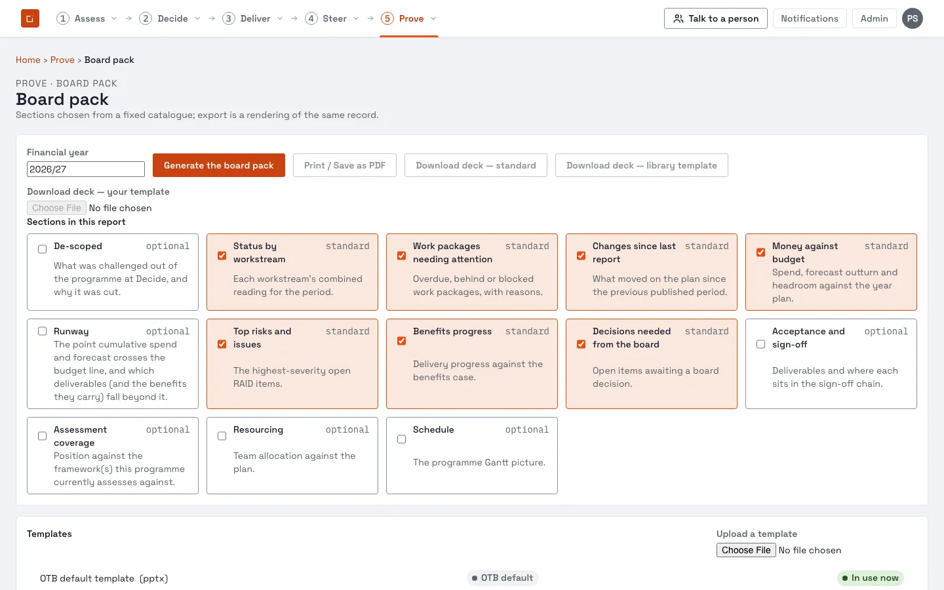This screenshot has width=944, height=590.
Task: Tick the Assessment coverage checkbox
Action: [x=42, y=436]
